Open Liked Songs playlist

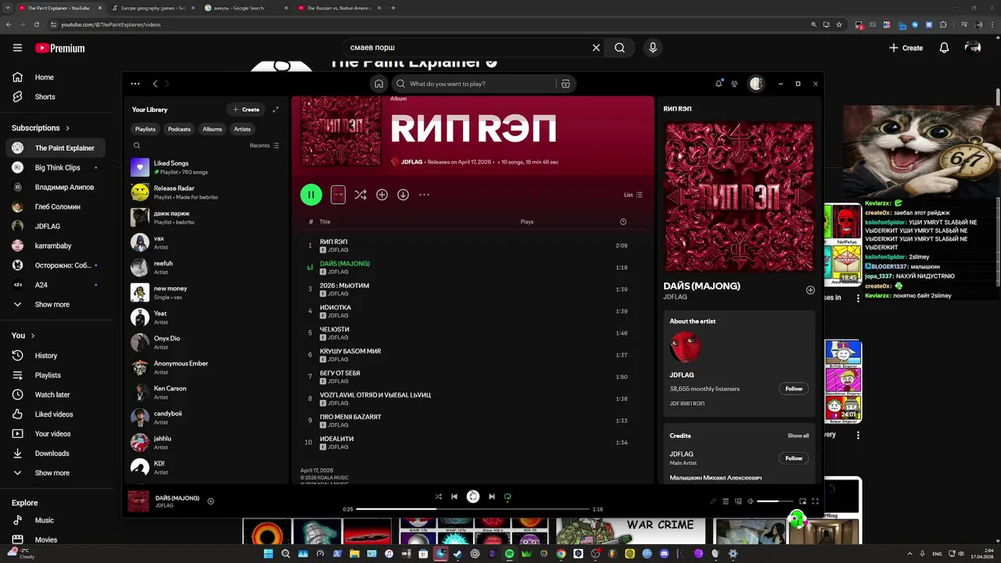(206, 167)
